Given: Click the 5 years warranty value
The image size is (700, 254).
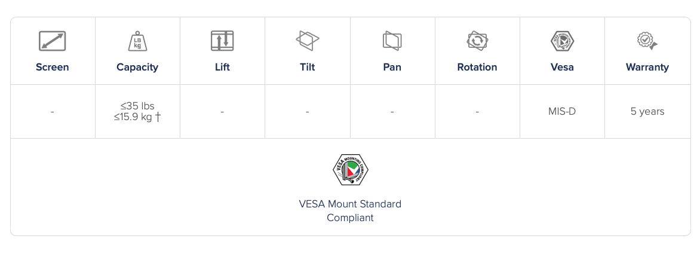Looking at the screenshot, I should point(647,111).
